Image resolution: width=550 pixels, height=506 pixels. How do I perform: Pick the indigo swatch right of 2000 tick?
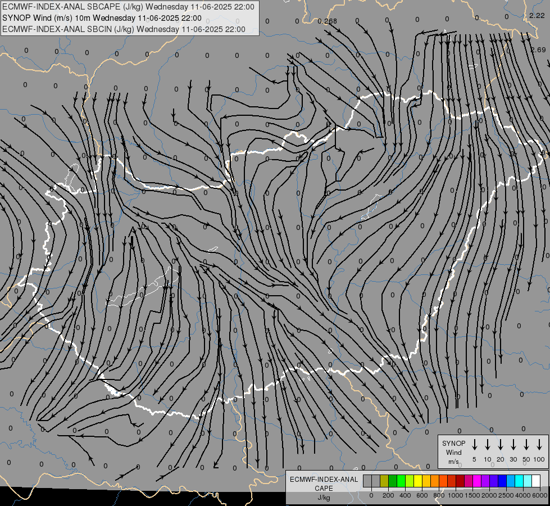493,481
